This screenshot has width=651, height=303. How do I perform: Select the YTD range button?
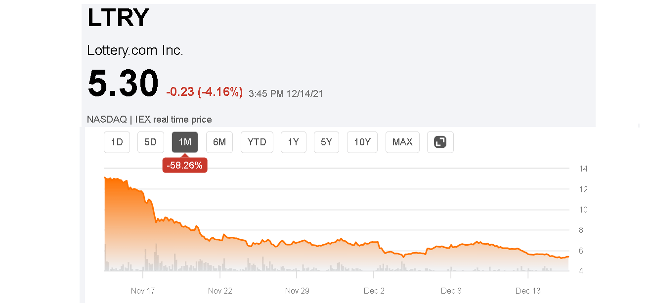[257, 142]
